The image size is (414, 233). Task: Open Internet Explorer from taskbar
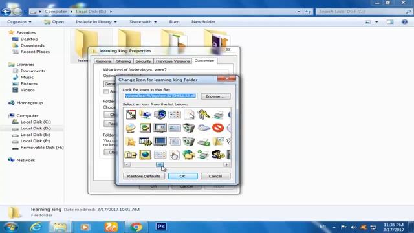coord(36,227)
